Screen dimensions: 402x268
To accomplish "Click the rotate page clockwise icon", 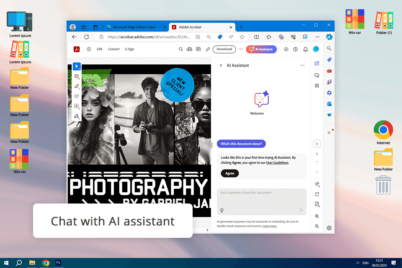I will (317, 194).
